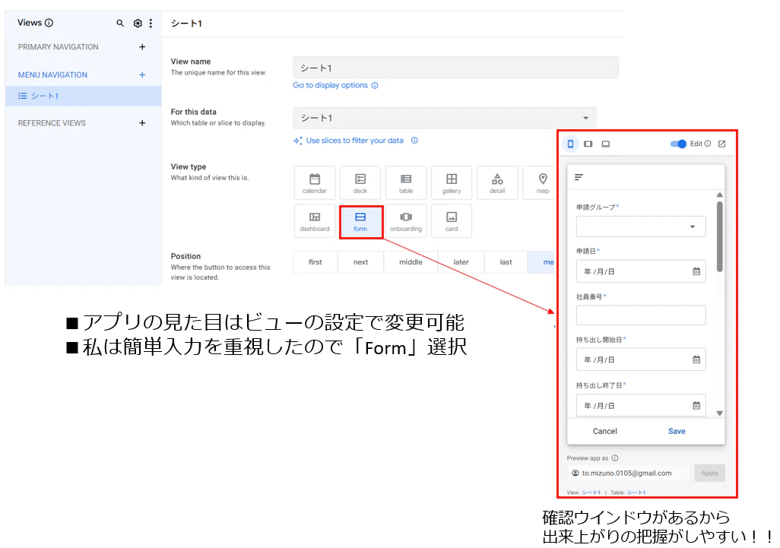This screenshot has width=780, height=548.
Task: Click the form scrollbar thumb
Action: (719, 236)
